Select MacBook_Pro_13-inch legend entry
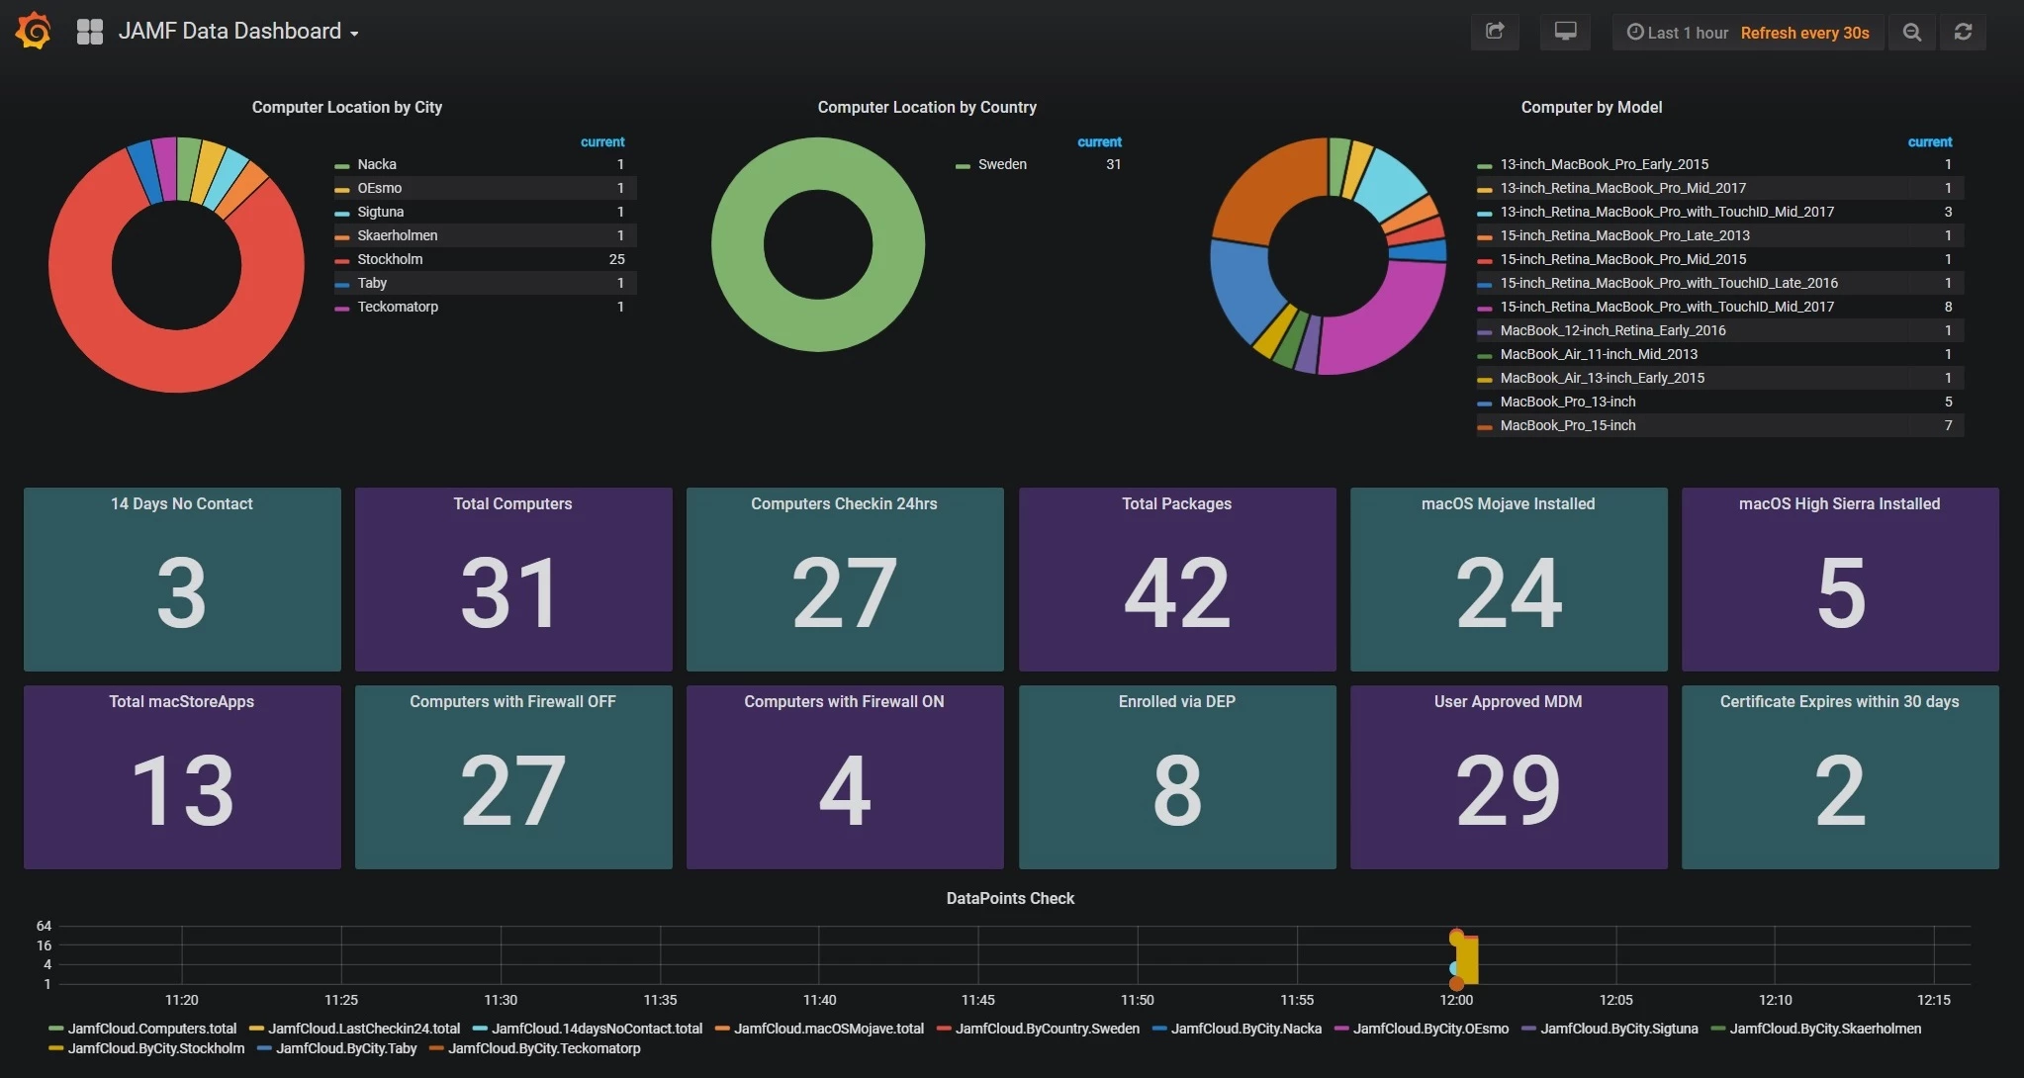 click(x=1568, y=402)
